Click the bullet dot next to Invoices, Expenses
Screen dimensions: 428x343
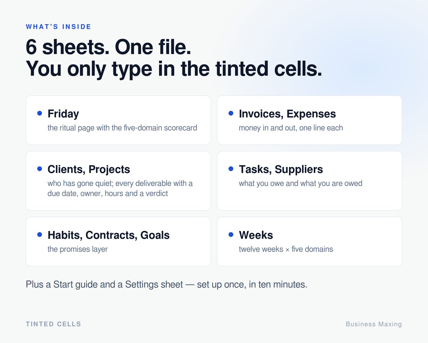231,113
